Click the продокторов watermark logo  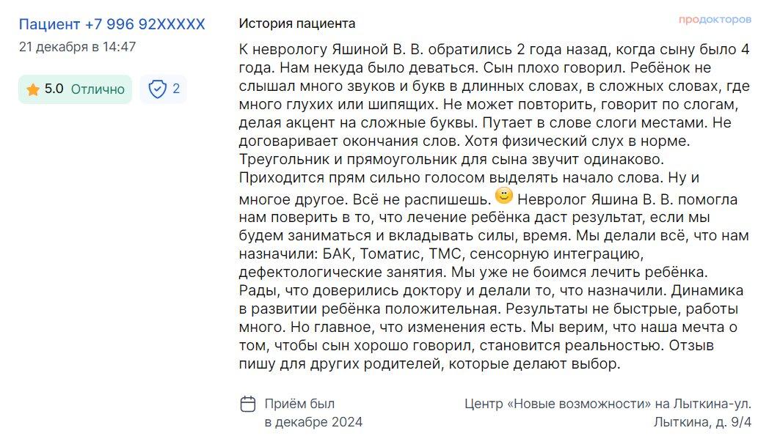click(715, 20)
